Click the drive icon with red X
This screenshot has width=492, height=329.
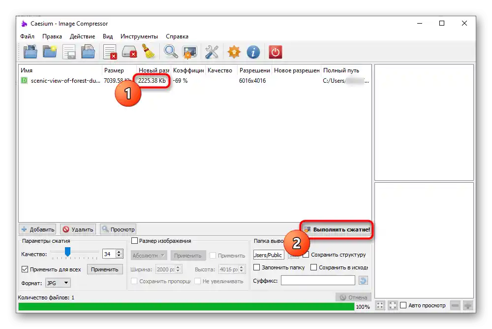[129, 52]
